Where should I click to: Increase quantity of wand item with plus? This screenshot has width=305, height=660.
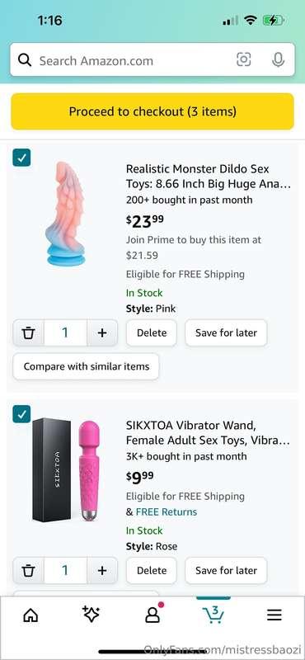(102, 570)
